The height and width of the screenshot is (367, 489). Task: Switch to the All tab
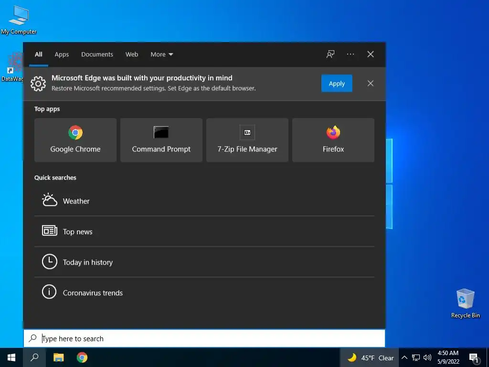[x=39, y=54]
